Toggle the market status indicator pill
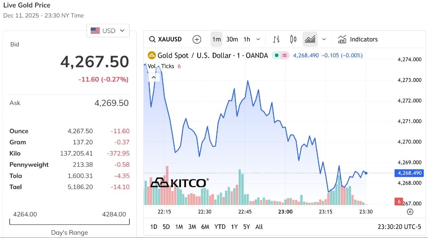 [280, 55]
